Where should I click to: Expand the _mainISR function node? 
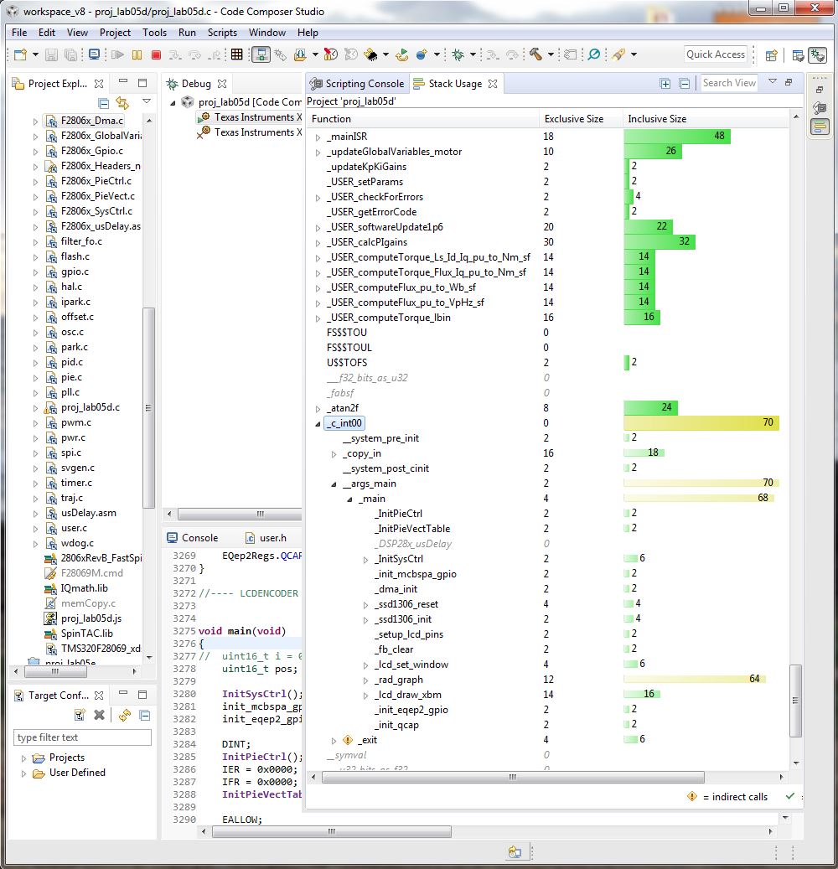tap(318, 137)
